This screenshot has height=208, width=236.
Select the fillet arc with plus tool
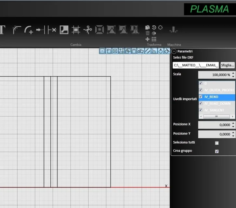(29, 30)
